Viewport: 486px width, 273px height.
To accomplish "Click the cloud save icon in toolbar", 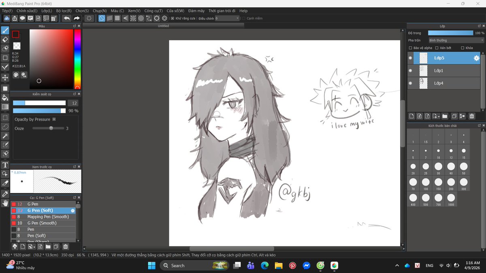I will tap(7, 18).
